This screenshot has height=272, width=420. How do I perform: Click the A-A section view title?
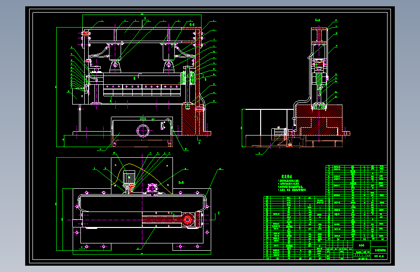(318, 20)
